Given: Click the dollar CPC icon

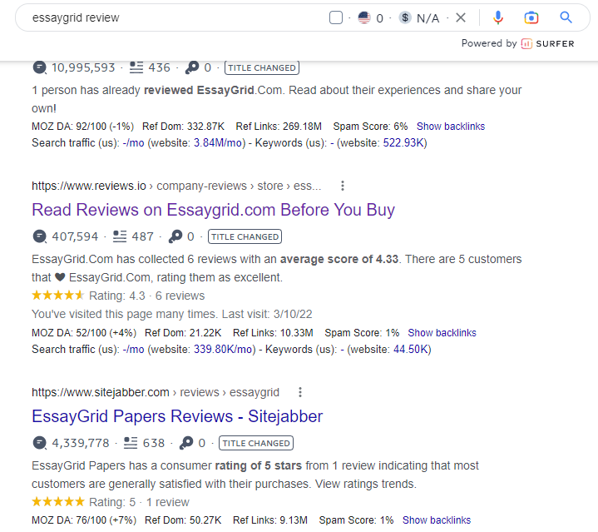Looking at the screenshot, I should [405, 17].
